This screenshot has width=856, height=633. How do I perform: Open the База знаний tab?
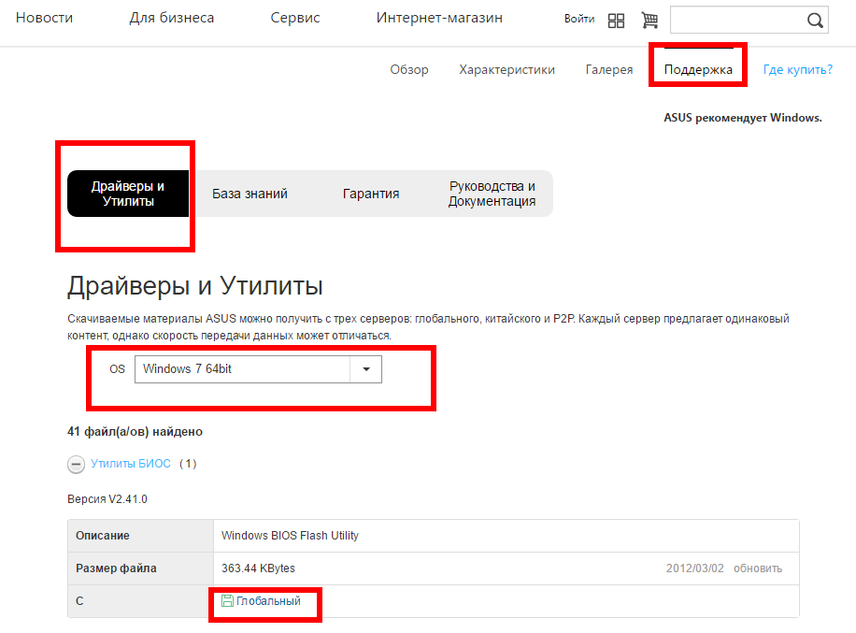[250, 194]
